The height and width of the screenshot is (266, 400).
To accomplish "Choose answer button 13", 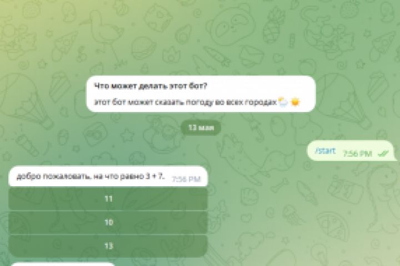I will click(x=108, y=246).
